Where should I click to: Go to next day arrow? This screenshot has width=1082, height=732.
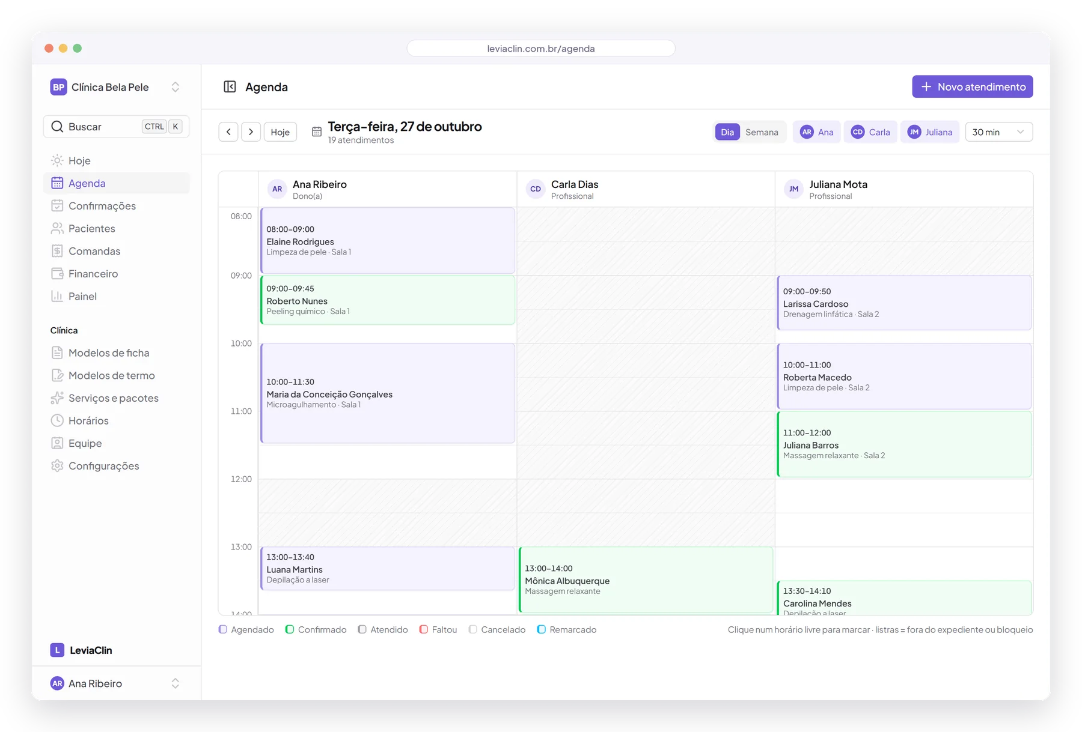251,132
